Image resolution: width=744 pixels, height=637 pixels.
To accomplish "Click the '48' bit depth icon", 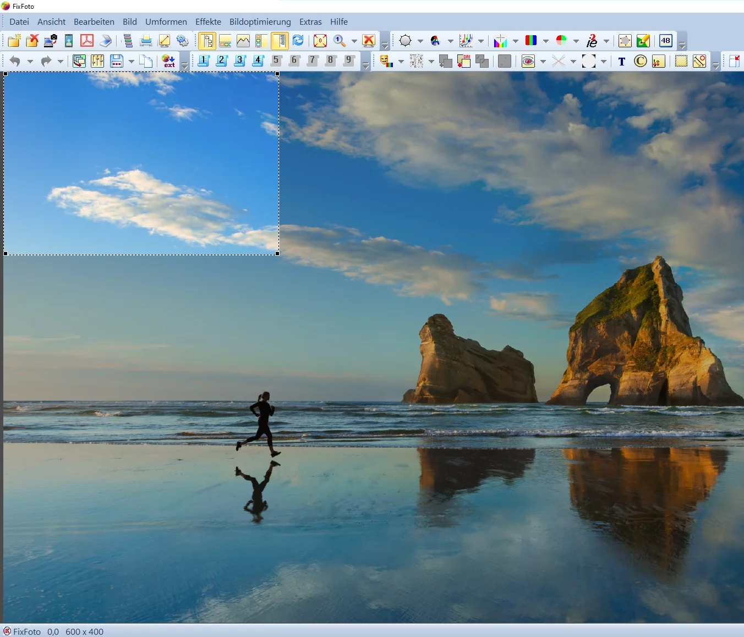I will pos(666,41).
